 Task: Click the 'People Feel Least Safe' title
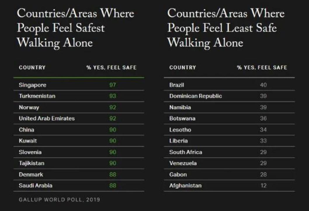pos(222,28)
